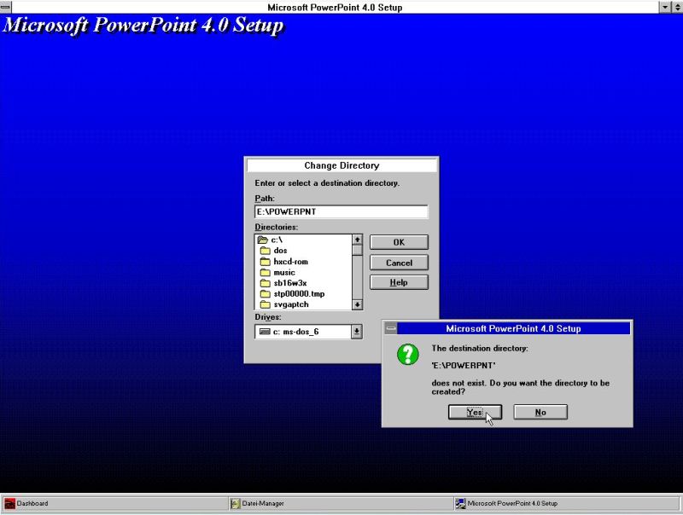Click the PowerPoint Setup taskbar icon

tap(460, 504)
